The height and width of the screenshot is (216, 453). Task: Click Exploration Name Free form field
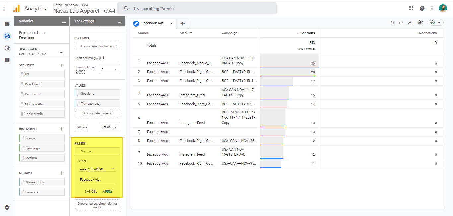tap(27, 38)
